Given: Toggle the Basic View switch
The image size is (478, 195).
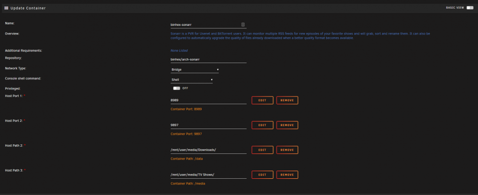Looking at the screenshot, I should coord(470,8).
